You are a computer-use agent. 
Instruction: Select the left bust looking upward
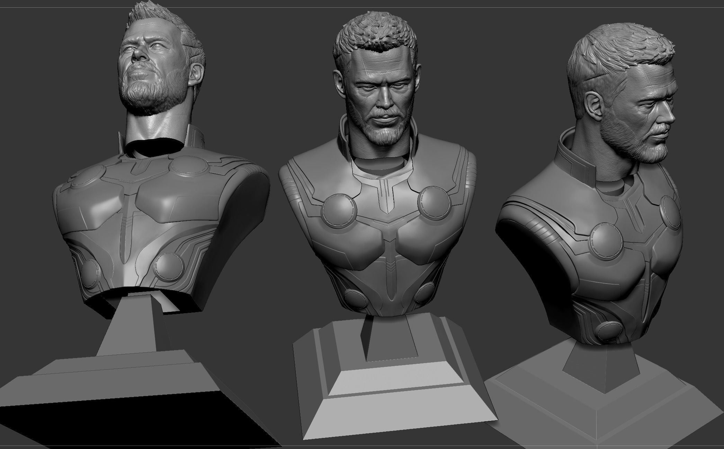(161, 159)
